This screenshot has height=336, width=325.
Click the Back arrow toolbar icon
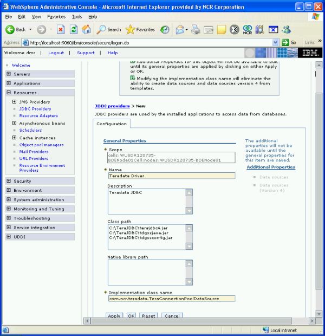(x=10, y=30)
